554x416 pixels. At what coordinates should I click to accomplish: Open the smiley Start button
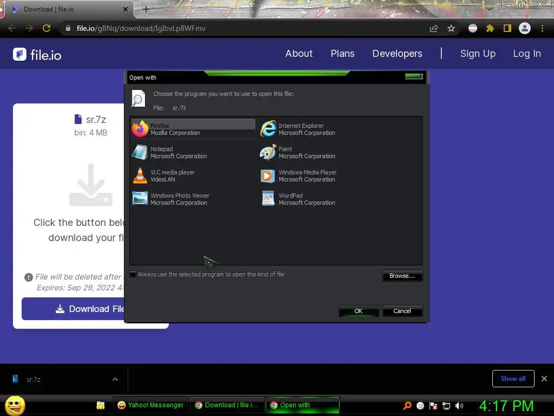coord(15,405)
